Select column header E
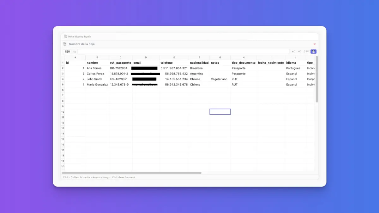The height and width of the screenshot is (213, 379). tap(174, 57)
